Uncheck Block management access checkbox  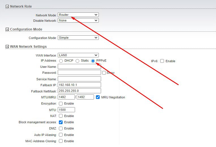(61, 122)
